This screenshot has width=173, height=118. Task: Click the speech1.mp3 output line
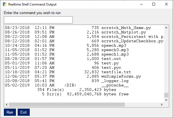pyautogui.click(x=67, y=54)
